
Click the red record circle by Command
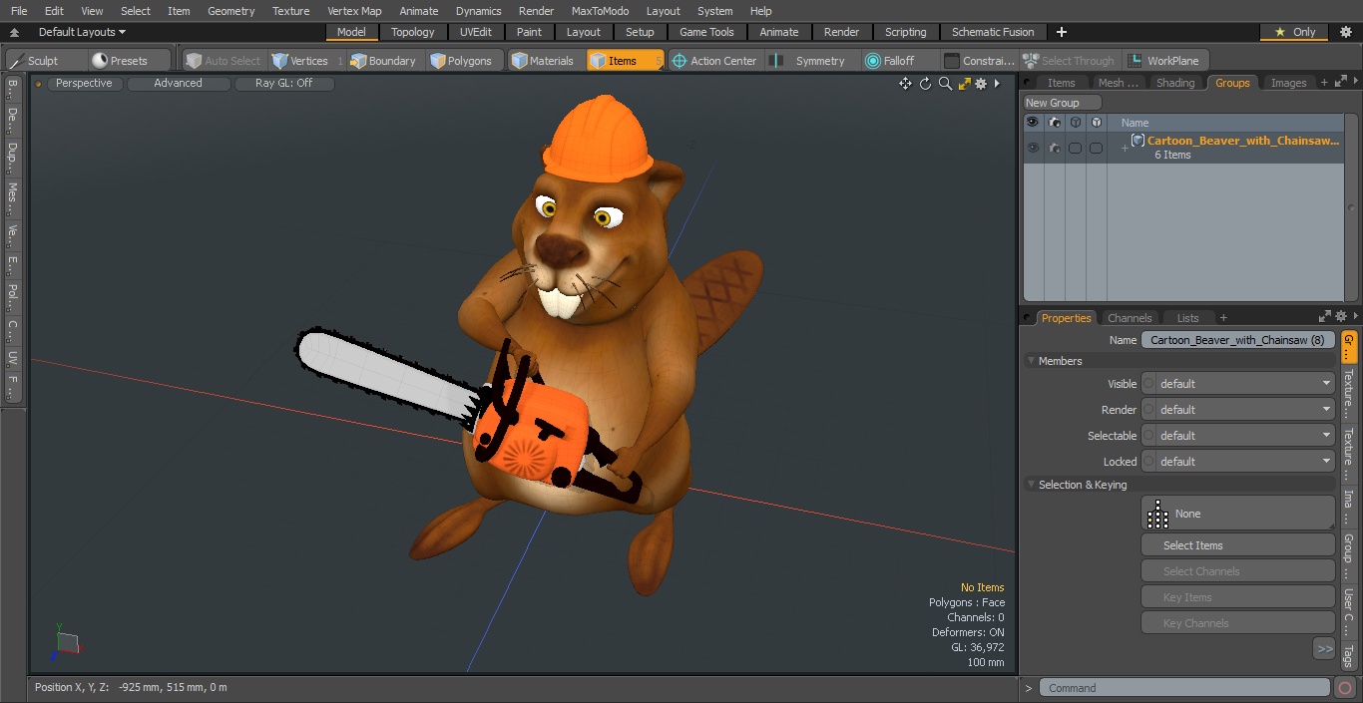(x=1345, y=688)
